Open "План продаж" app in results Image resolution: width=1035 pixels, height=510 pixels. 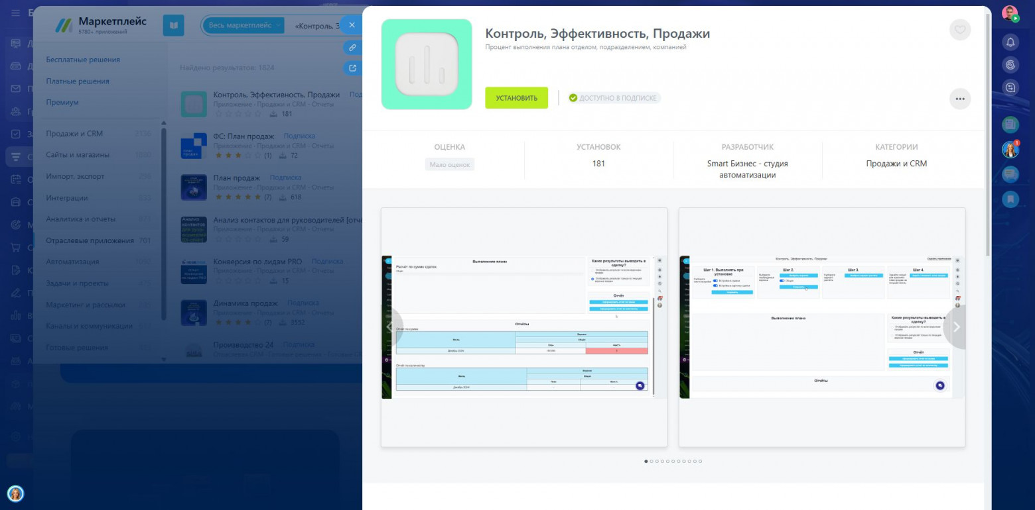(236, 178)
